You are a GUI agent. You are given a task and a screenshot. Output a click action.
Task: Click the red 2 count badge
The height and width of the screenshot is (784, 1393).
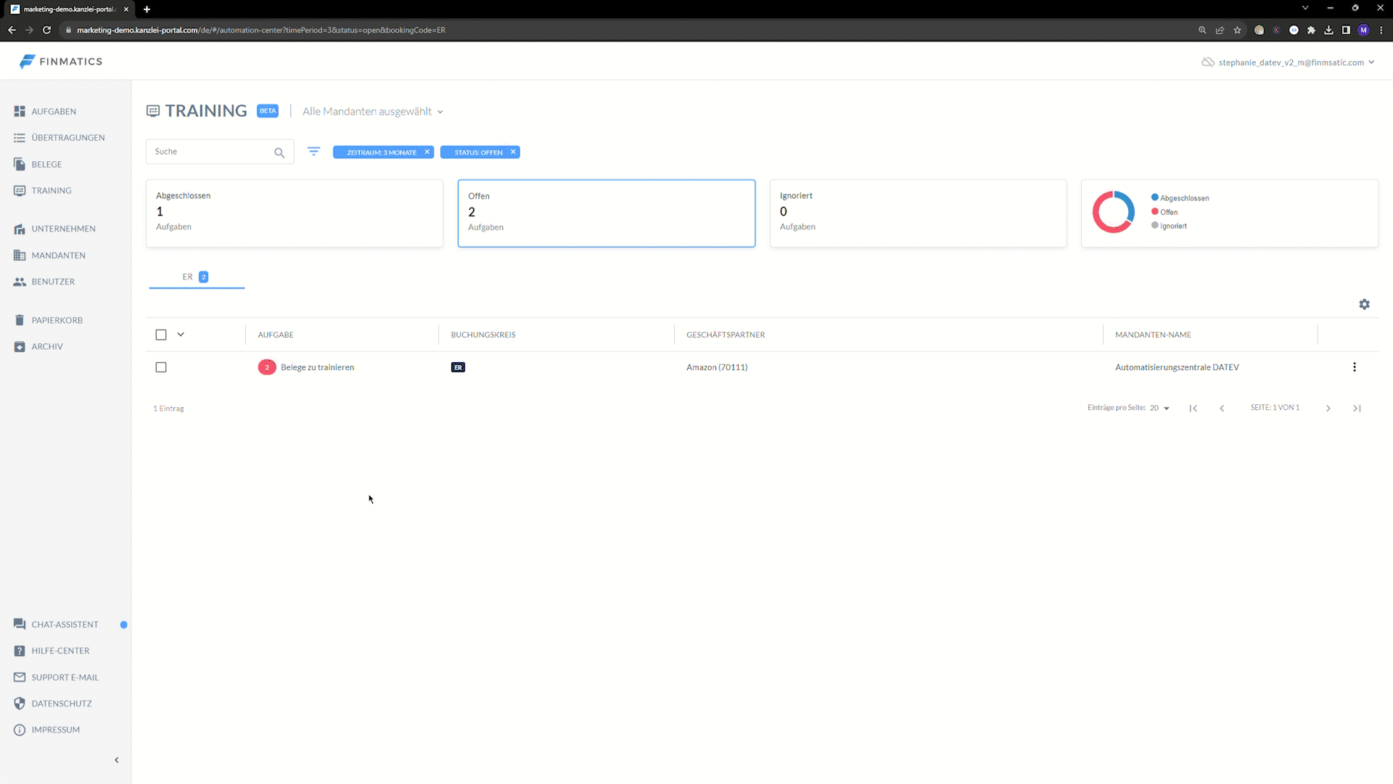pyautogui.click(x=267, y=367)
